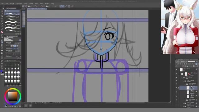Open the Layer menu

coord(26,4)
